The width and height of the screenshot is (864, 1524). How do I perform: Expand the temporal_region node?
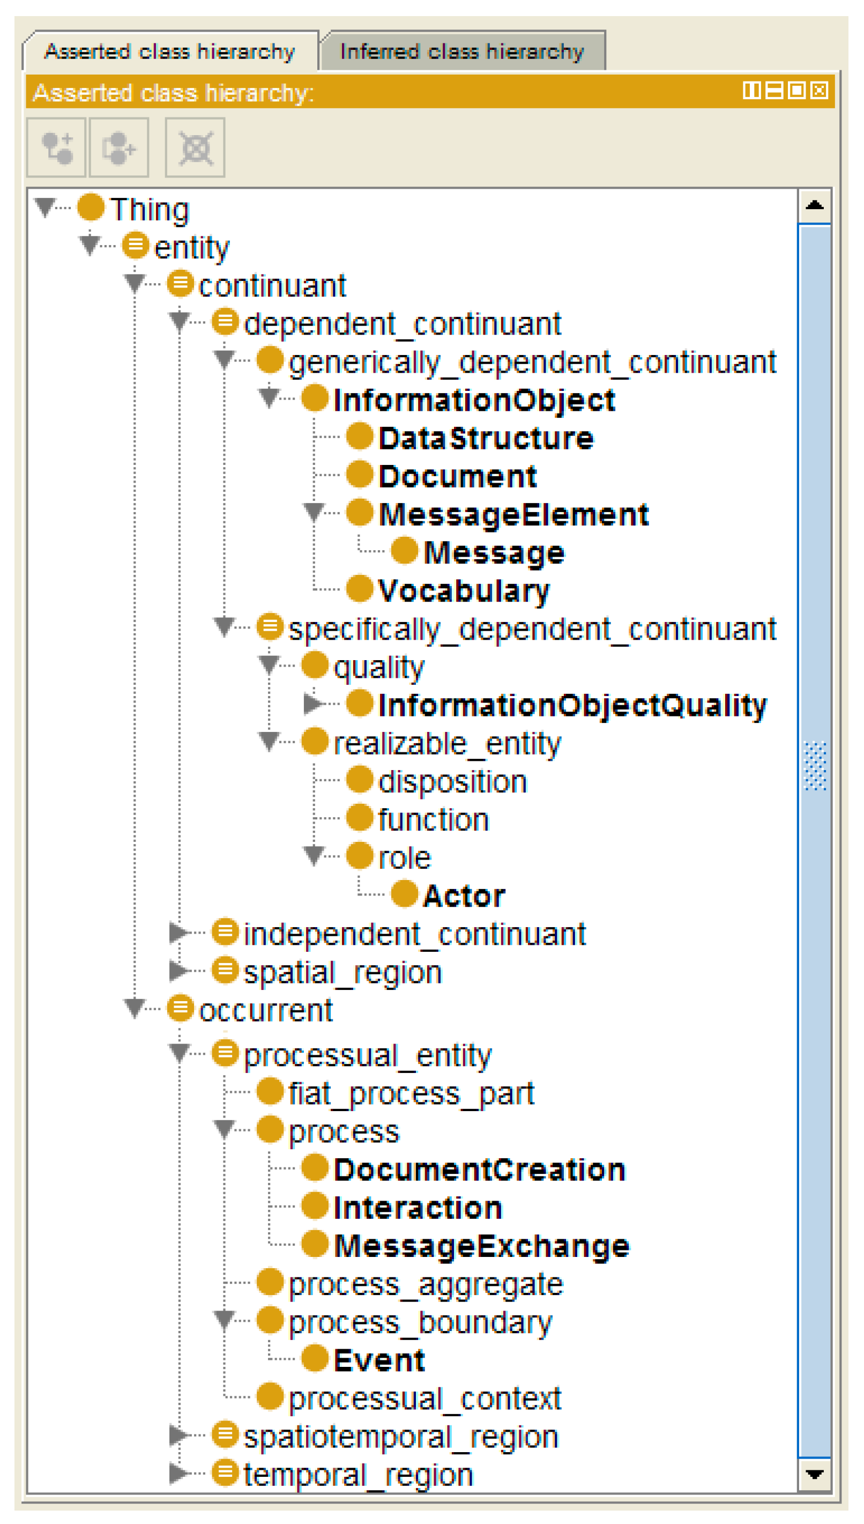point(178,1474)
